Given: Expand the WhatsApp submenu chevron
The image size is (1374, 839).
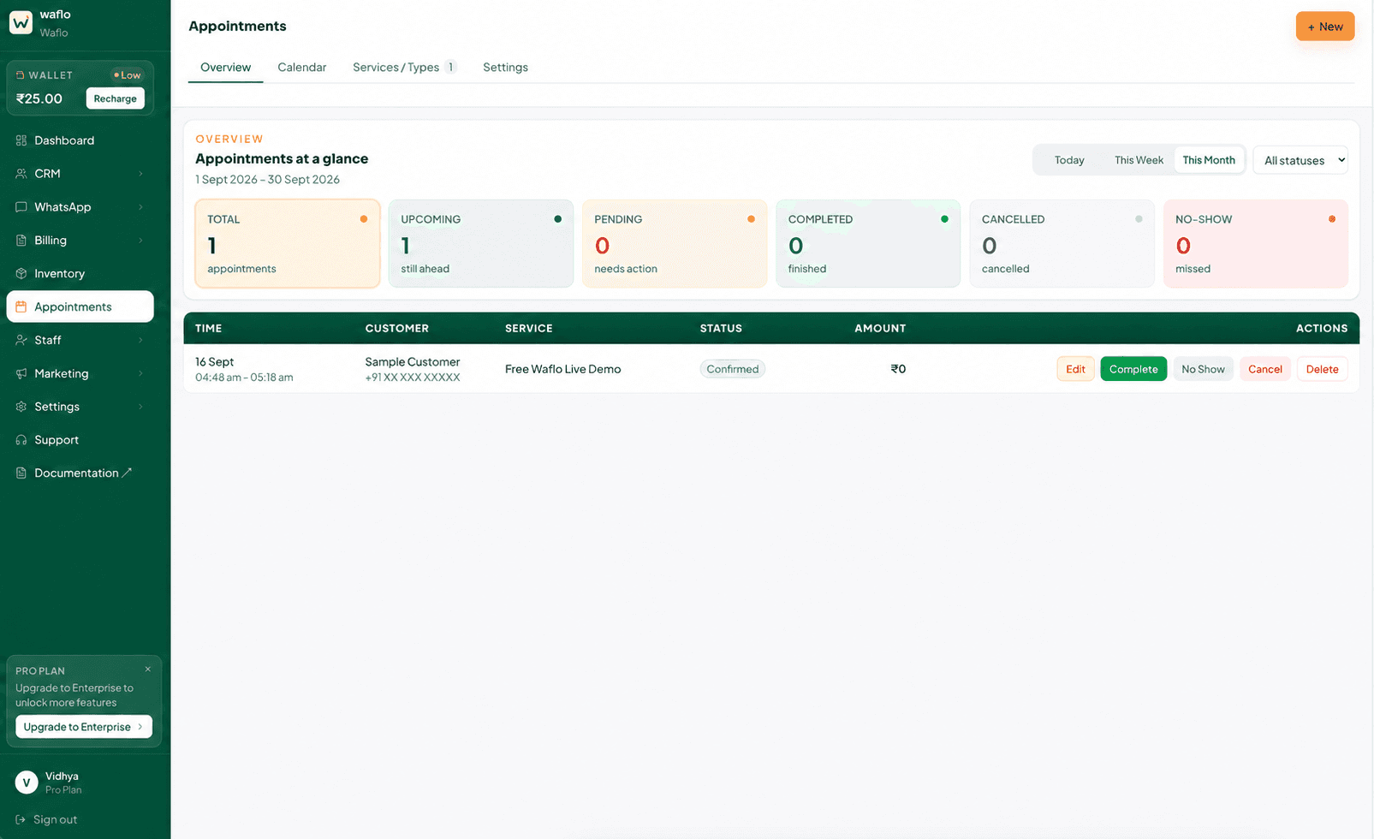Looking at the screenshot, I should point(140,207).
